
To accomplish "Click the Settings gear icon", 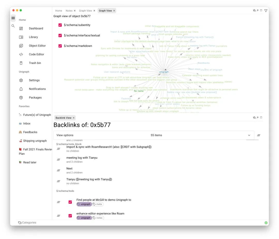I will [x=21, y=80].
